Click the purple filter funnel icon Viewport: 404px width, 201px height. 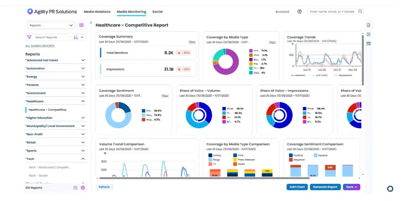(29, 37)
